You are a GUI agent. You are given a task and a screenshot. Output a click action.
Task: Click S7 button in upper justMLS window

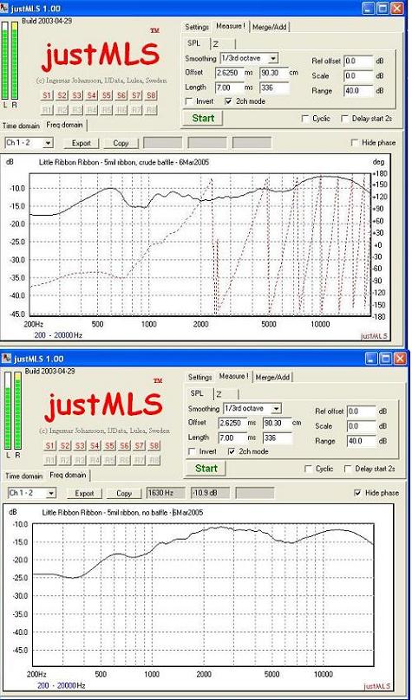point(136,95)
